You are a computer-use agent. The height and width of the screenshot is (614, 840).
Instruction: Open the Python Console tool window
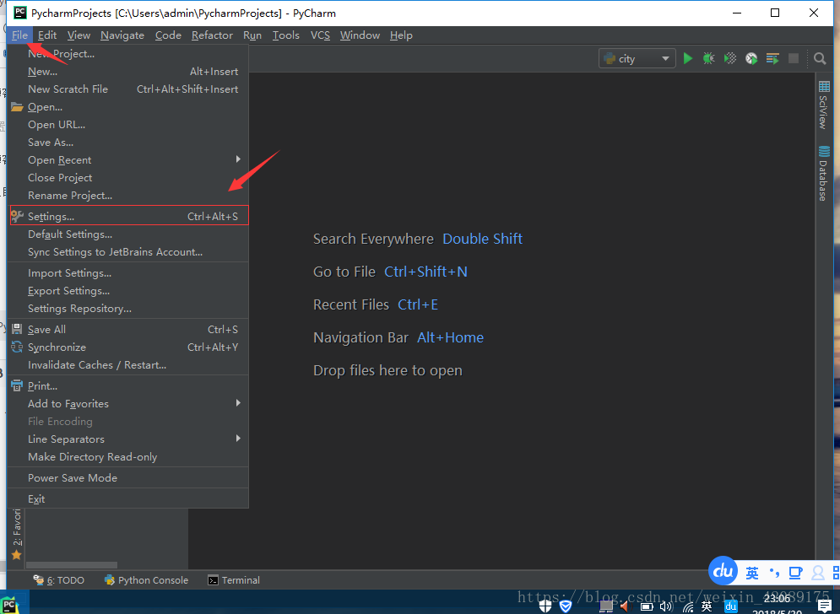pos(147,579)
